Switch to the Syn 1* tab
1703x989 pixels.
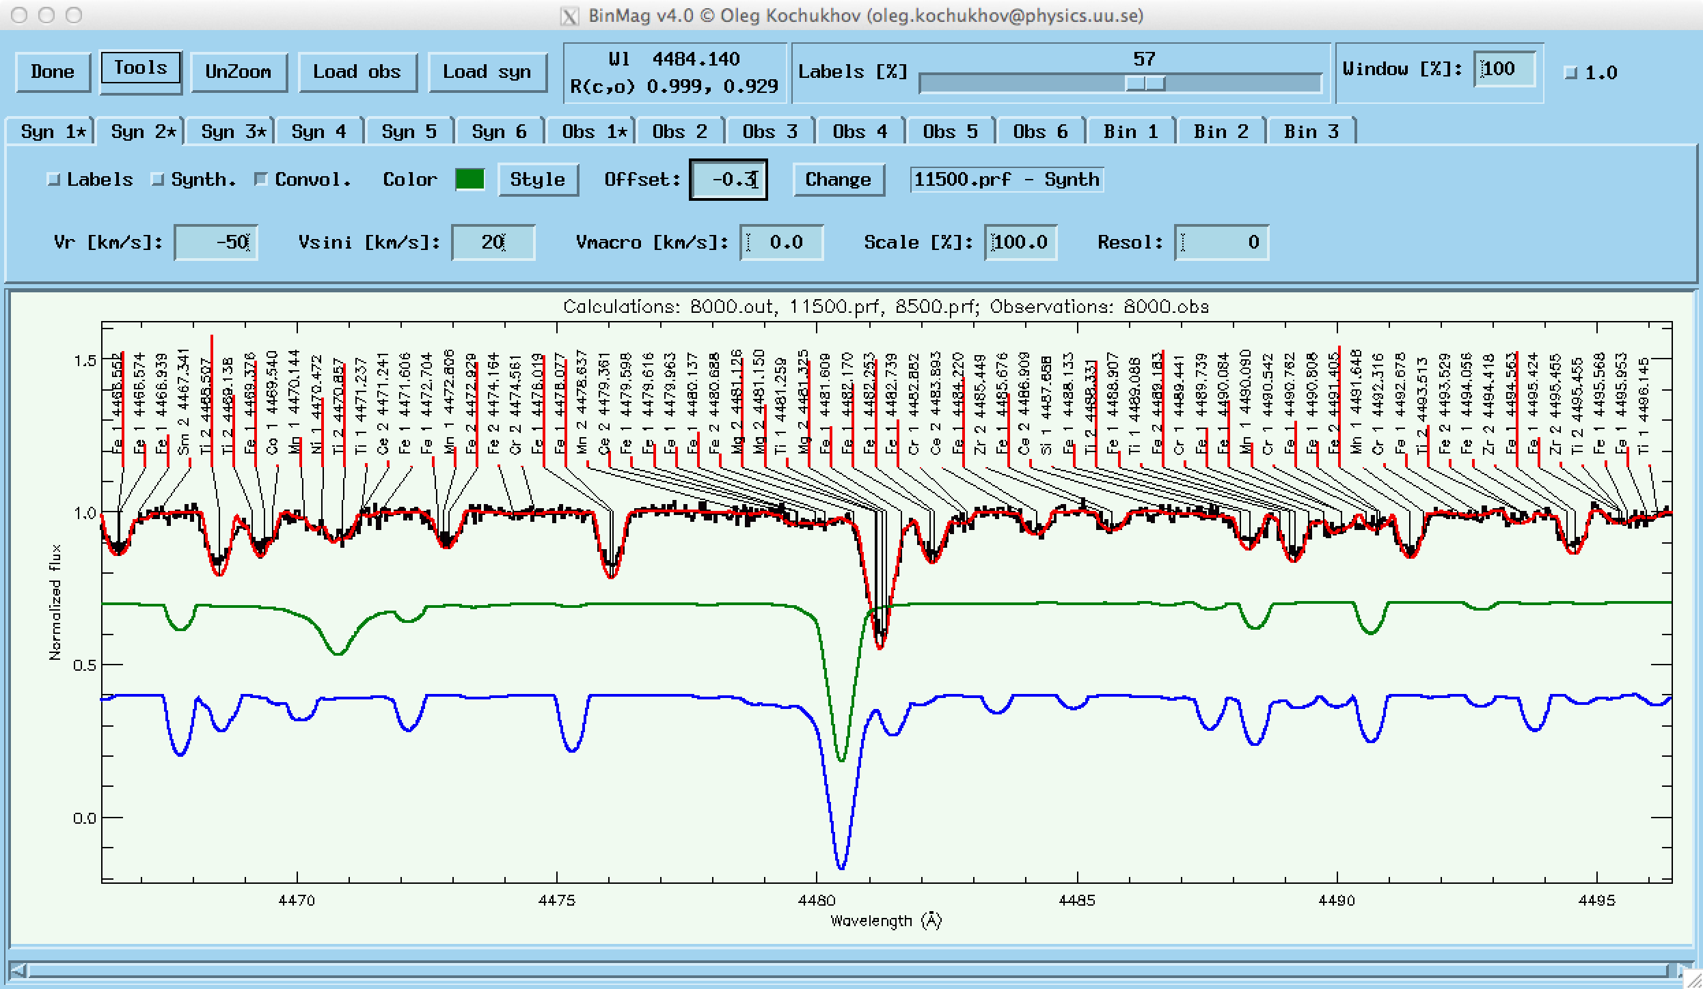pyautogui.click(x=51, y=131)
